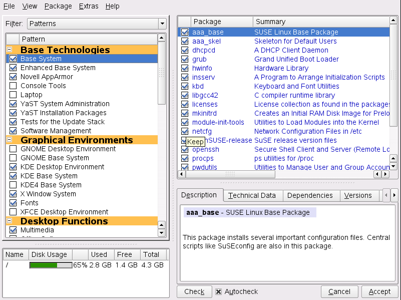Toggle the netcfg package status checkbox
This screenshot has width=401, height=300.
click(185, 131)
